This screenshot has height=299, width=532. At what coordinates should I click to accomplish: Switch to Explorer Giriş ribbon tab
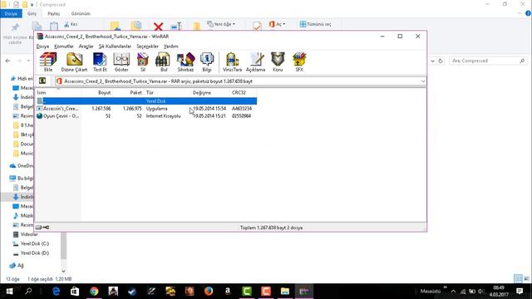coord(32,13)
